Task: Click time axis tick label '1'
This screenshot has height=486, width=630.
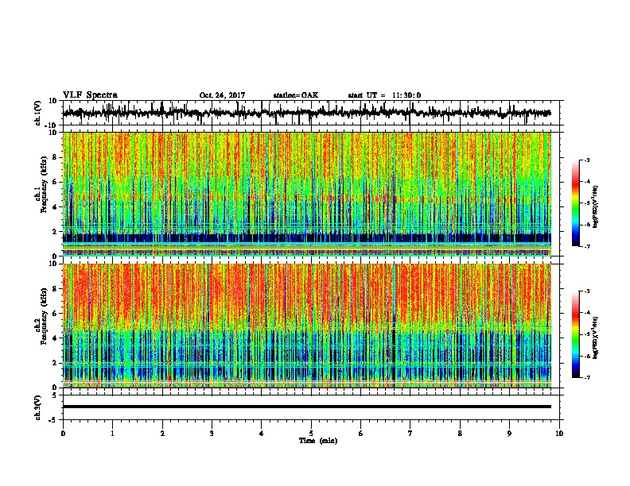Action: pos(112,434)
